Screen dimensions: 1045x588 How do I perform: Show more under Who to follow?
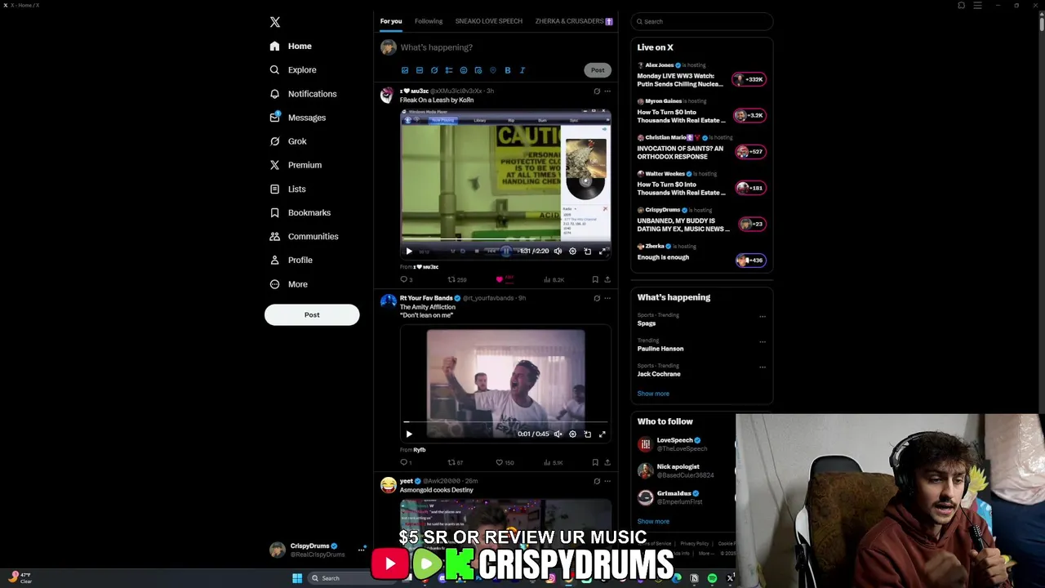[x=653, y=521]
